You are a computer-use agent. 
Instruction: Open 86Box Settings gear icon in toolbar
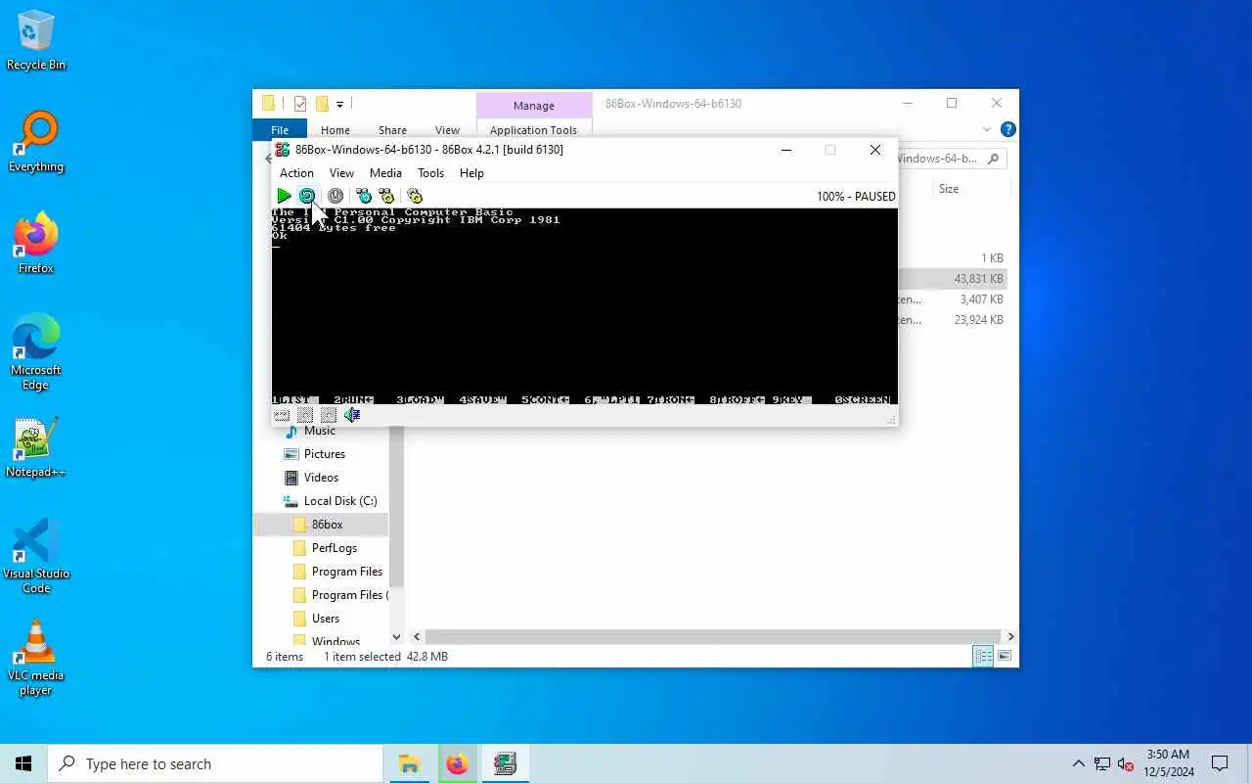click(x=415, y=196)
